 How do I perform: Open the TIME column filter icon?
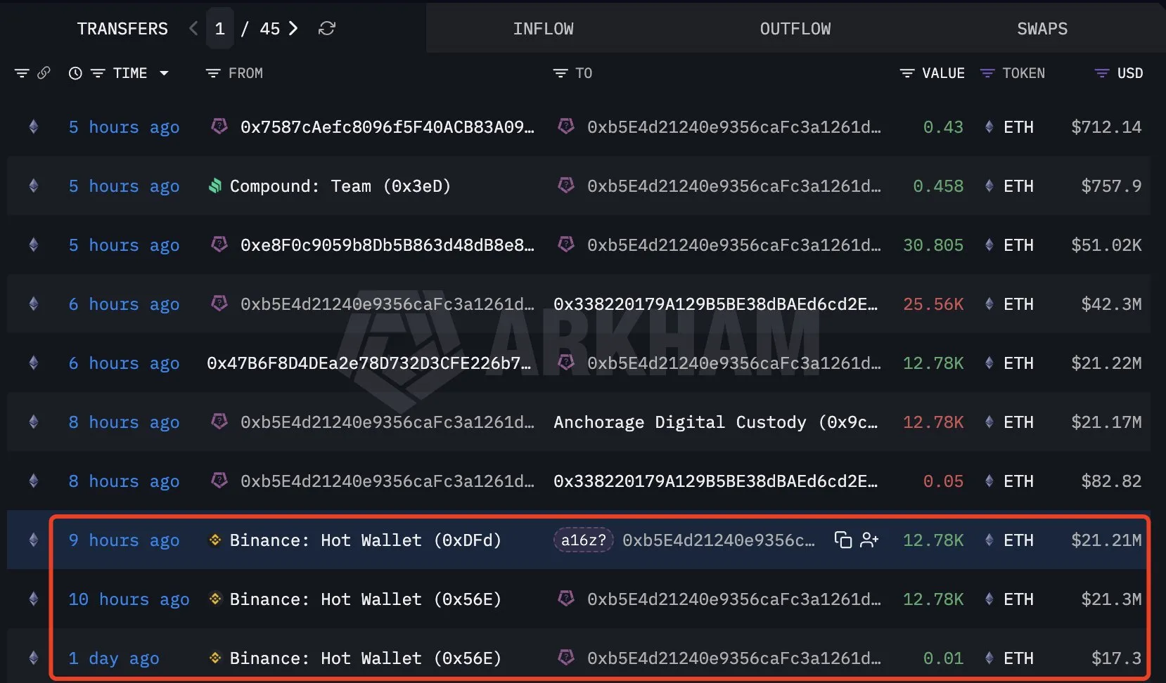click(x=98, y=73)
